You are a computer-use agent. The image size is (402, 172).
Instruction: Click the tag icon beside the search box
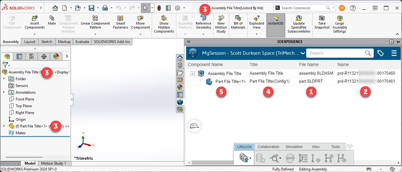click(381, 53)
